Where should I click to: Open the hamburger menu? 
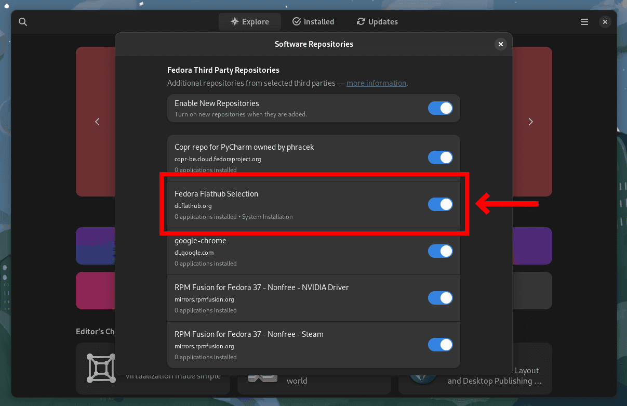[x=584, y=22]
